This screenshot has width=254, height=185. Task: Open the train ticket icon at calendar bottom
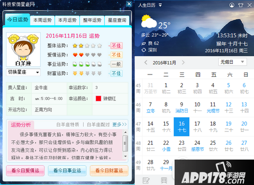(164, 180)
